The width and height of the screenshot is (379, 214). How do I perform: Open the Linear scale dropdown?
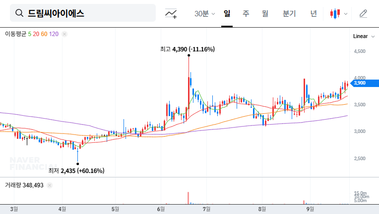pyautogui.click(x=364, y=37)
